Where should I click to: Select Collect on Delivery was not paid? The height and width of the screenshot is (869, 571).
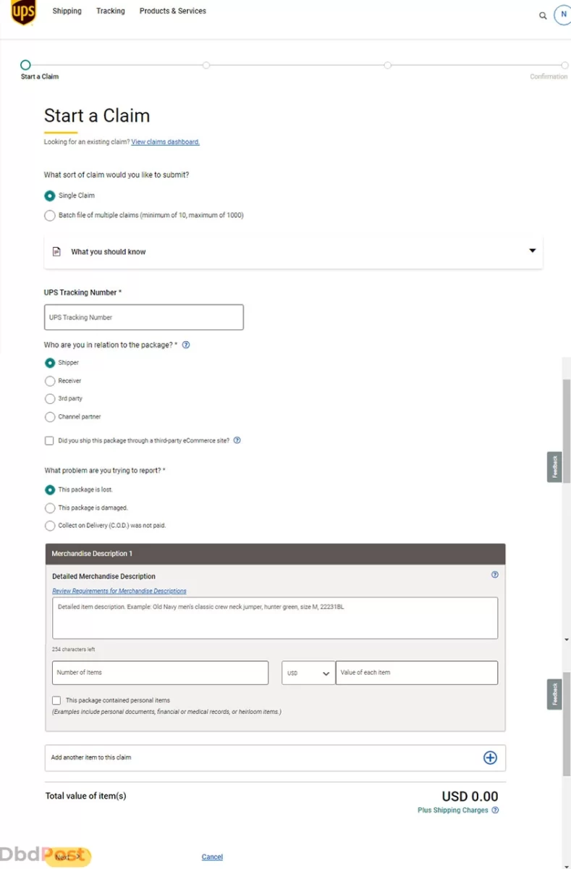(x=50, y=526)
